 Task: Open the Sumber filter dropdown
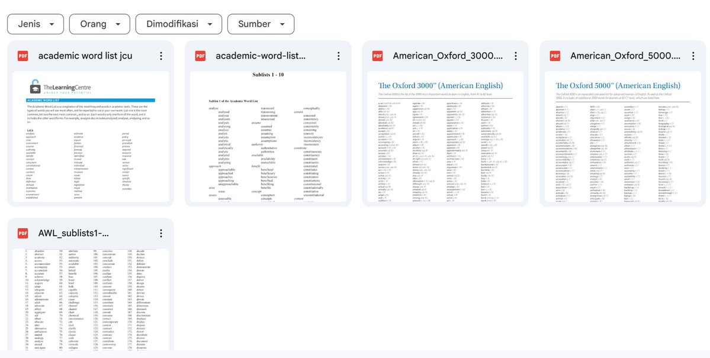pyautogui.click(x=261, y=24)
